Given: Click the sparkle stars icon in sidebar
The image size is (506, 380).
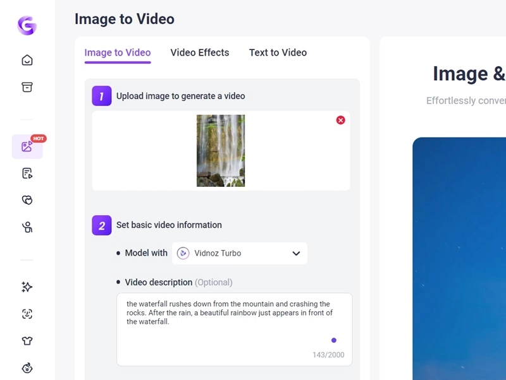Looking at the screenshot, I should click(x=27, y=287).
